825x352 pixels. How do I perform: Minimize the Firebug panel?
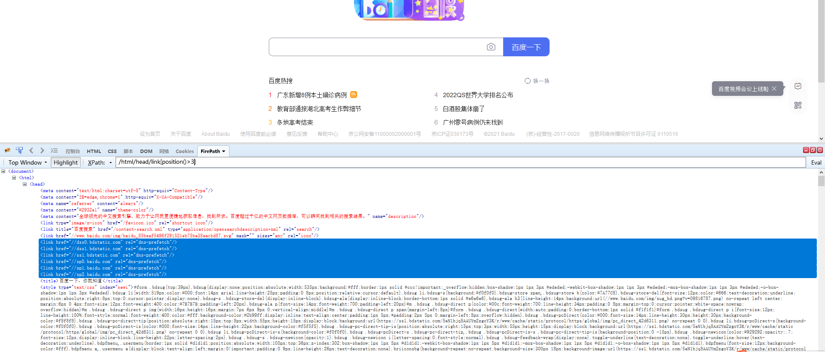point(806,150)
